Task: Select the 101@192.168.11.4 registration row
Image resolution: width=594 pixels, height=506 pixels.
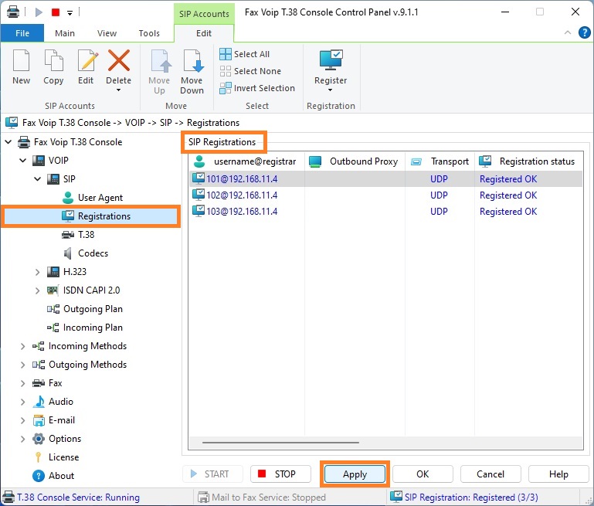Action: pos(385,178)
